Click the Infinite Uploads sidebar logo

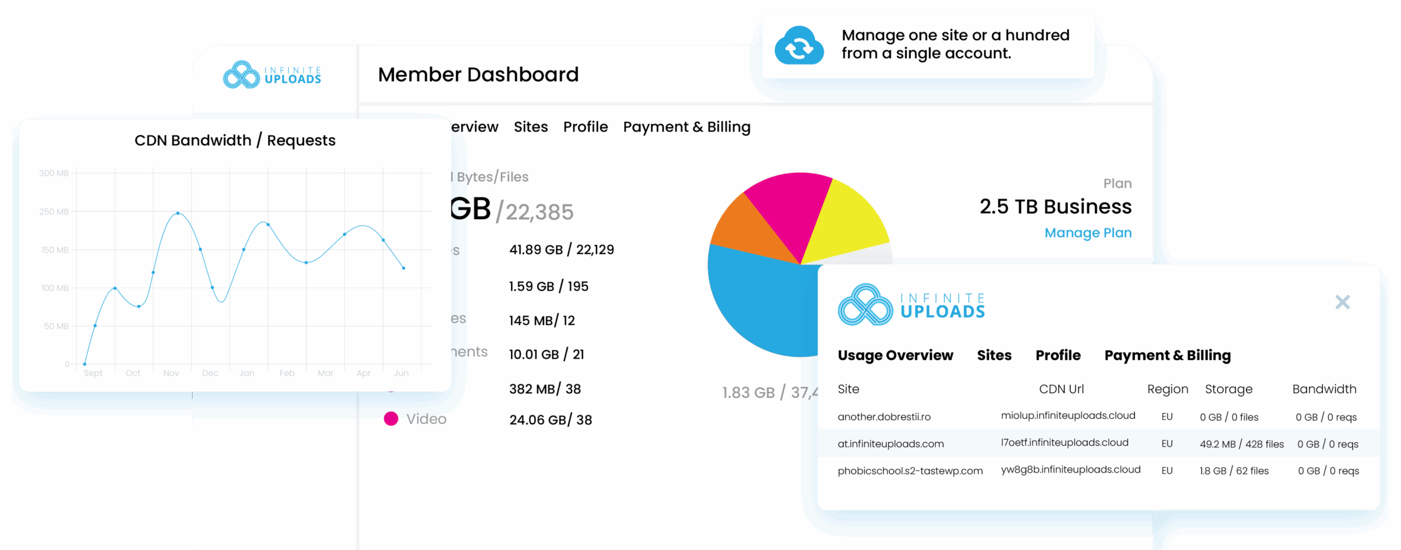(272, 74)
